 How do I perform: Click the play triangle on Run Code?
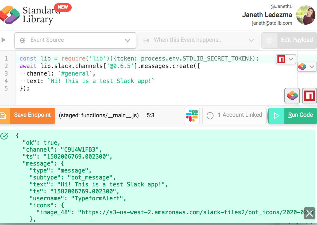[276, 116]
